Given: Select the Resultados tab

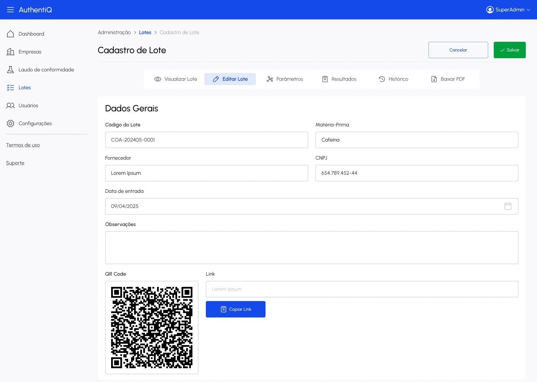Looking at the screenshot, I should click(x=339, y=79).
